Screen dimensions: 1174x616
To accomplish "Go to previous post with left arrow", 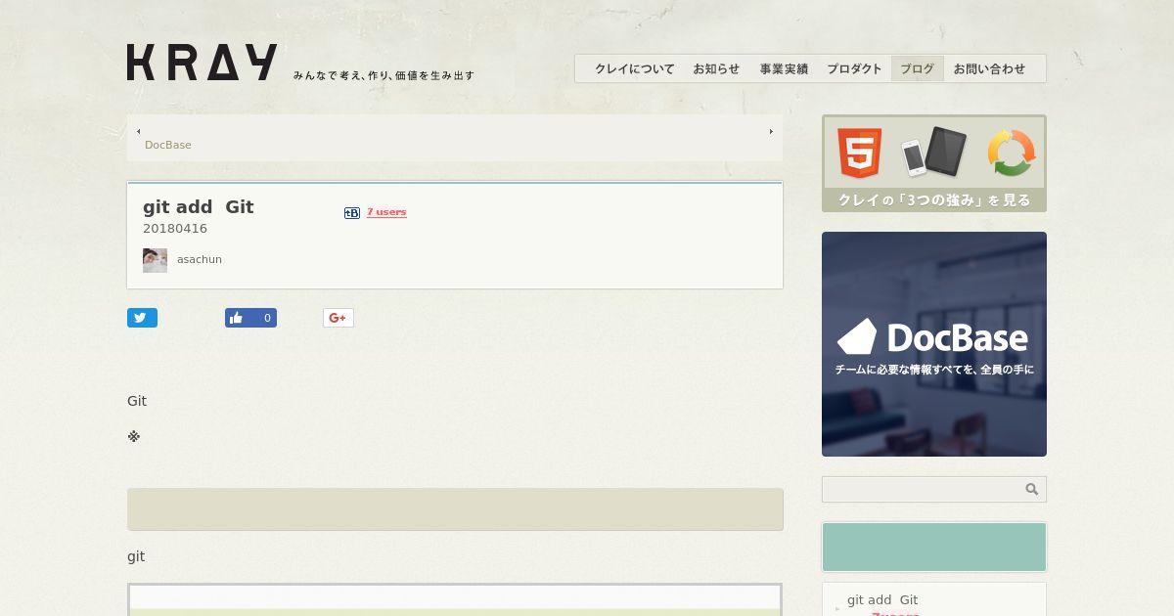I will click(x=138, y=131).
